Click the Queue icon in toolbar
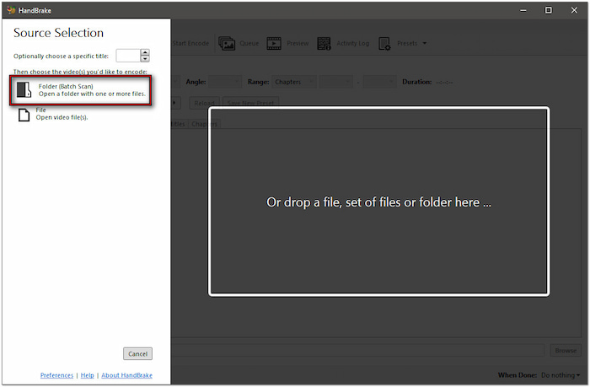590x387 pixels. click(x=227, y=44)
